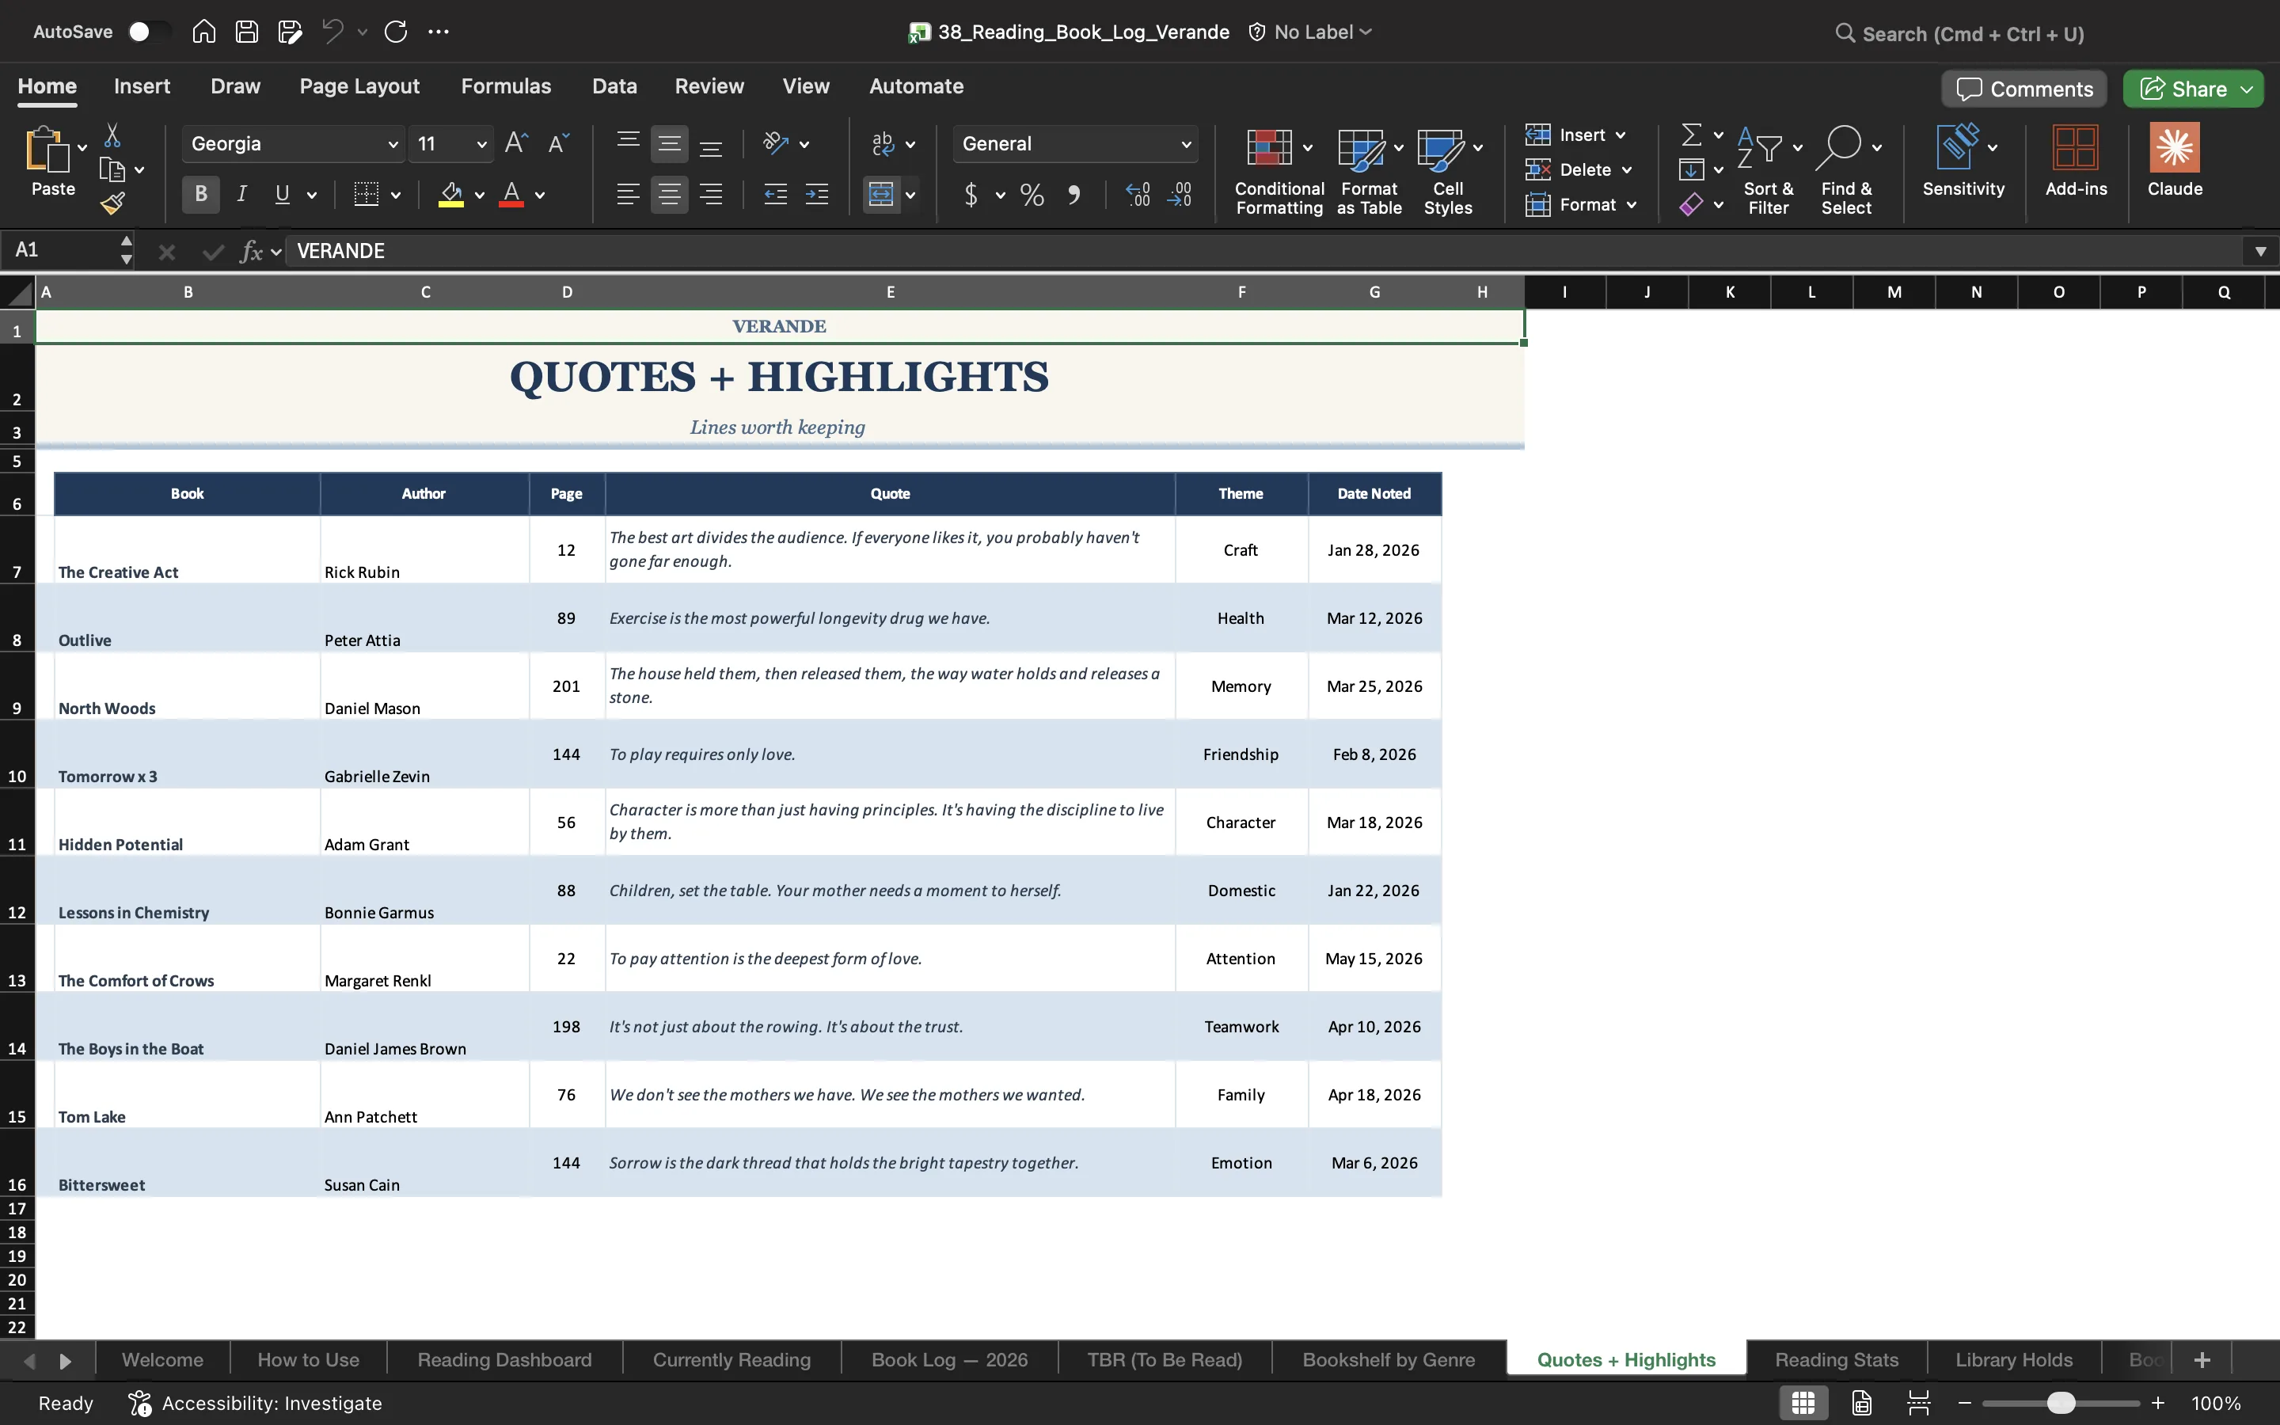Apply the yellow fill color swatch

click(x=451, y=195)
